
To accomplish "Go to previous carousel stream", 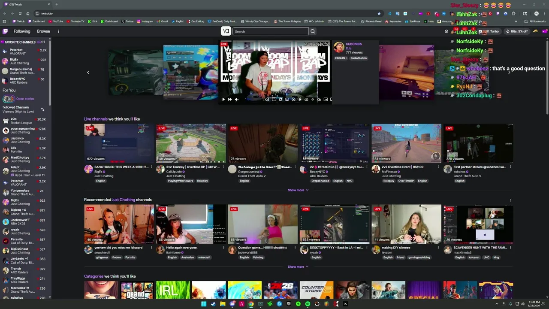I will (x=88, y=72).
